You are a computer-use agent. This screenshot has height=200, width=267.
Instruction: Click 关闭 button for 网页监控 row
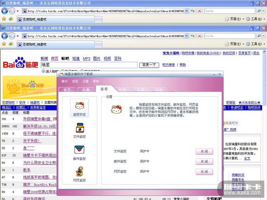(x=204, y=172)
